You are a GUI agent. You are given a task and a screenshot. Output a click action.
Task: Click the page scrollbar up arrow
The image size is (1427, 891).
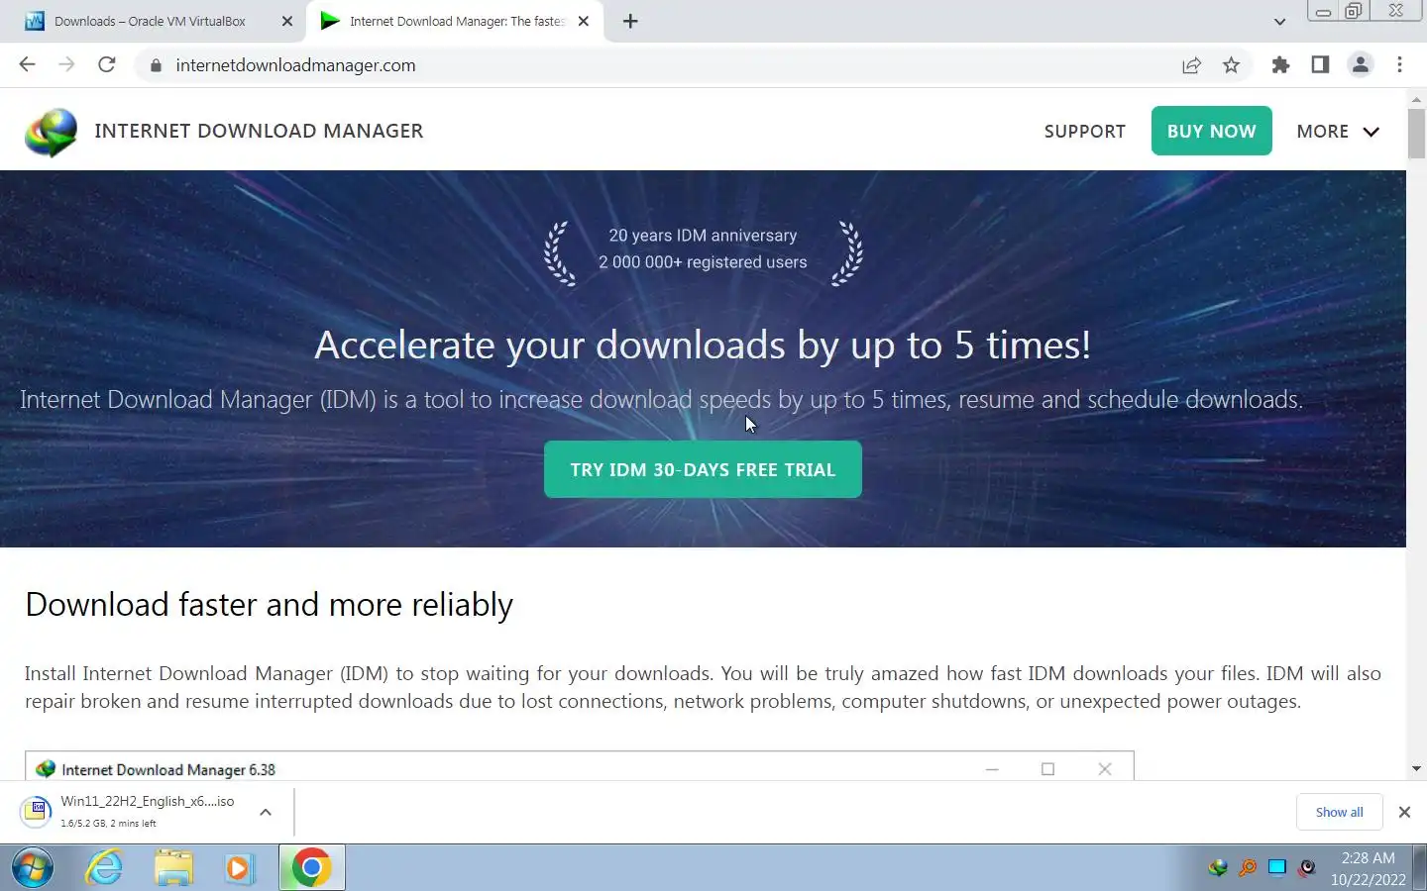click(1416, 99)
